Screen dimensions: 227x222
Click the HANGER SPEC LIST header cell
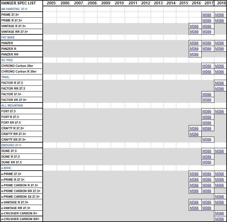click(x=22, y=3)
